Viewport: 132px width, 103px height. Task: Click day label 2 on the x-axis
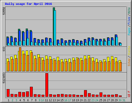tap(12, 100)
